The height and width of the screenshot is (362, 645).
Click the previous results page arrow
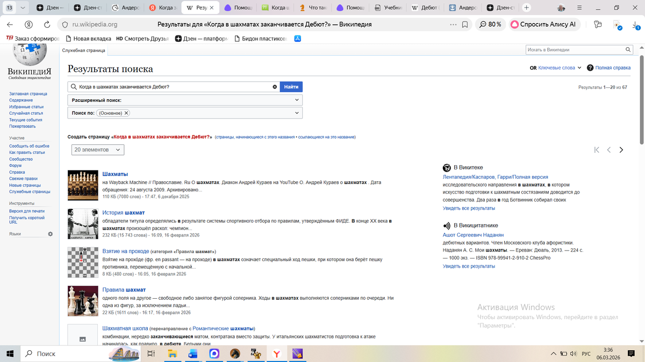pyautogui.click(x=609, y=150)
